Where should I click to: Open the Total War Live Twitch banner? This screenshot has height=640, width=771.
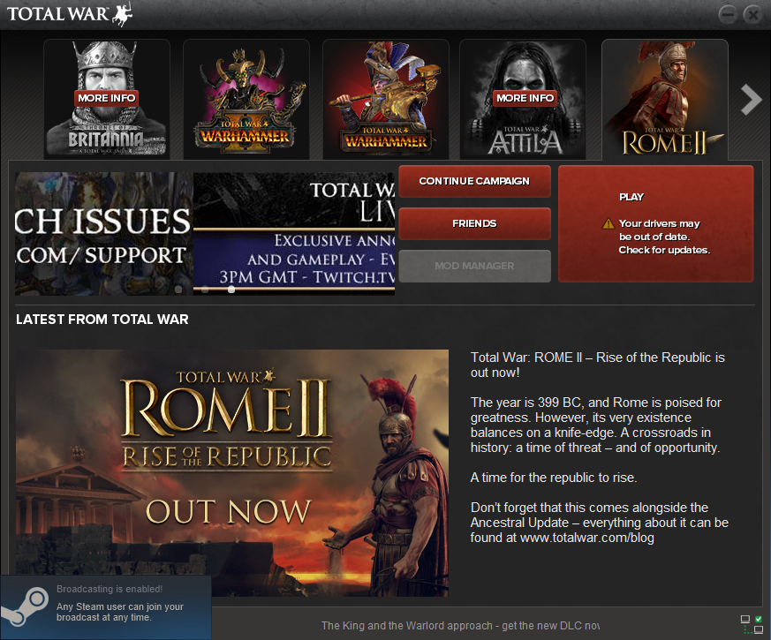click(294, 233)
